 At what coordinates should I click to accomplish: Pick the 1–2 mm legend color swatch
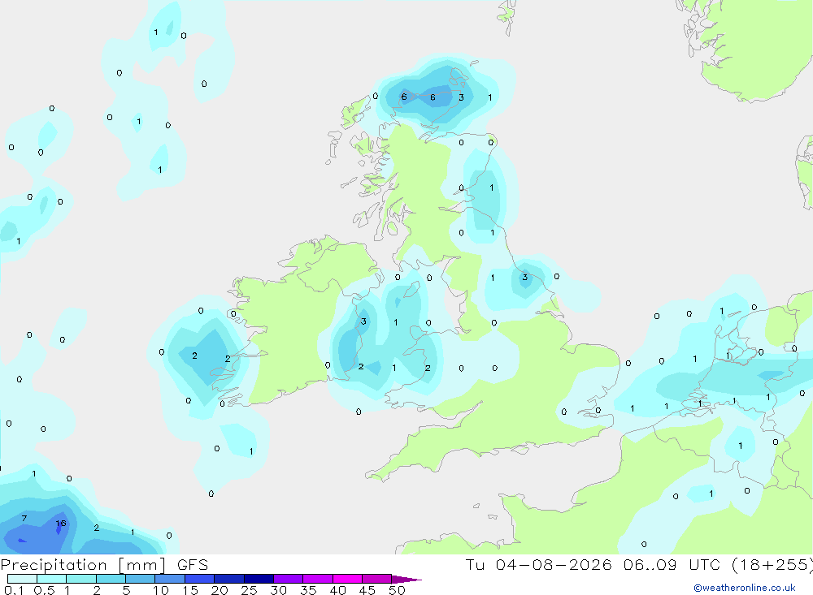tap(81, 579)
